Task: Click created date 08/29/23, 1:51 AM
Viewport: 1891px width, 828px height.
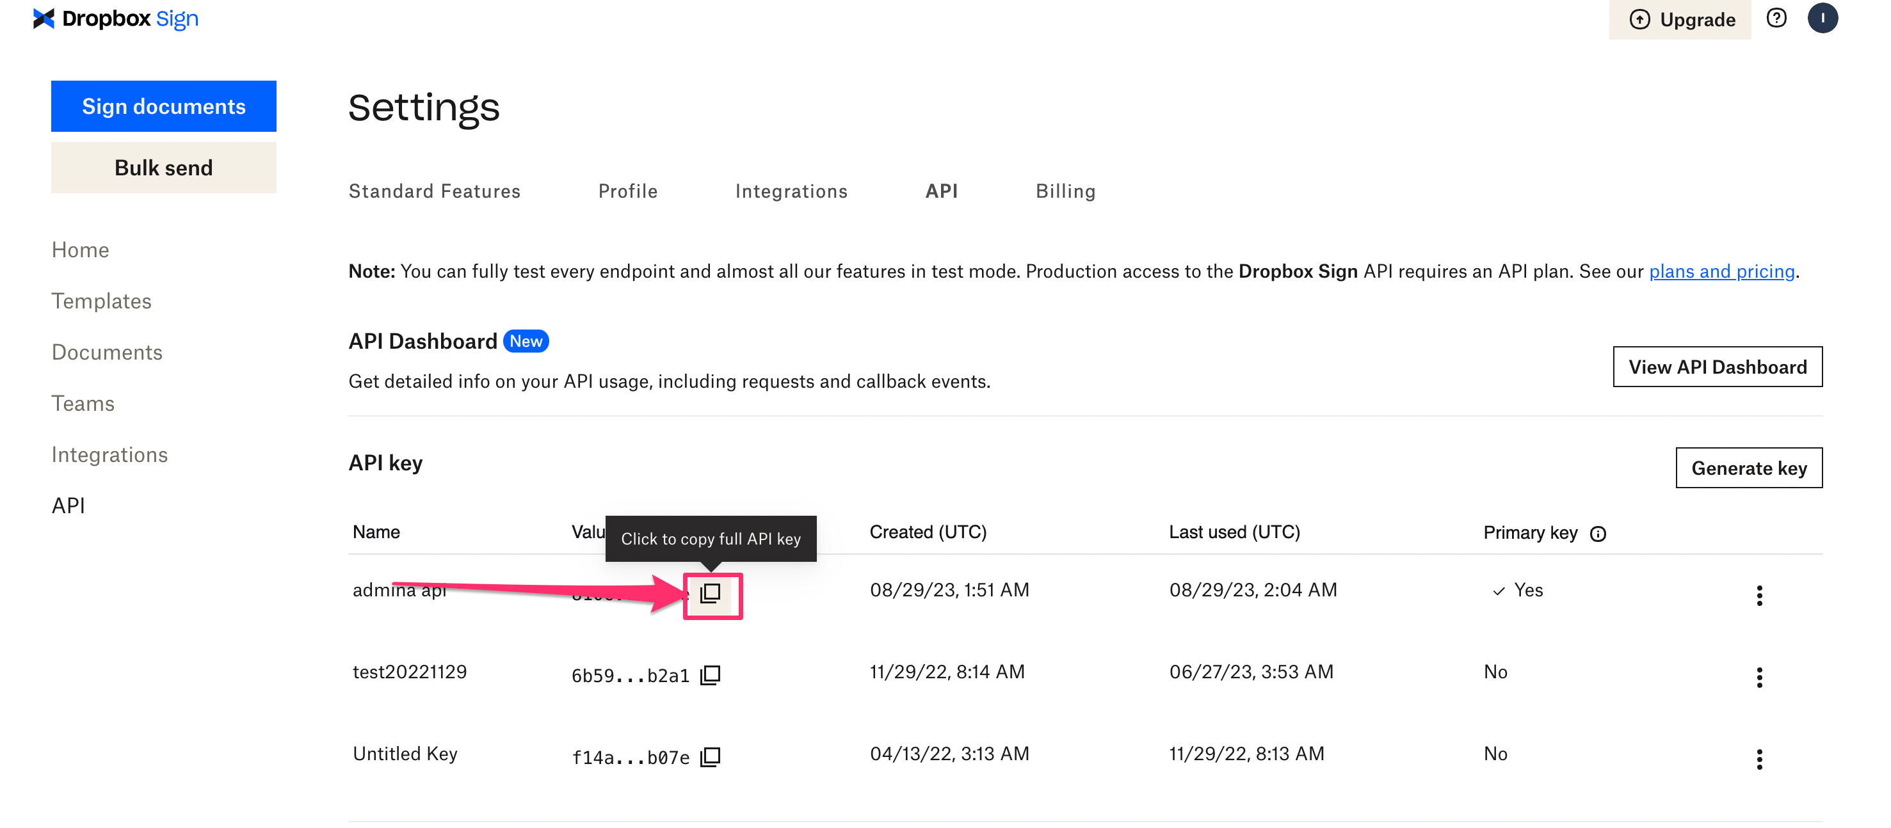Action: tap(949, 590)
